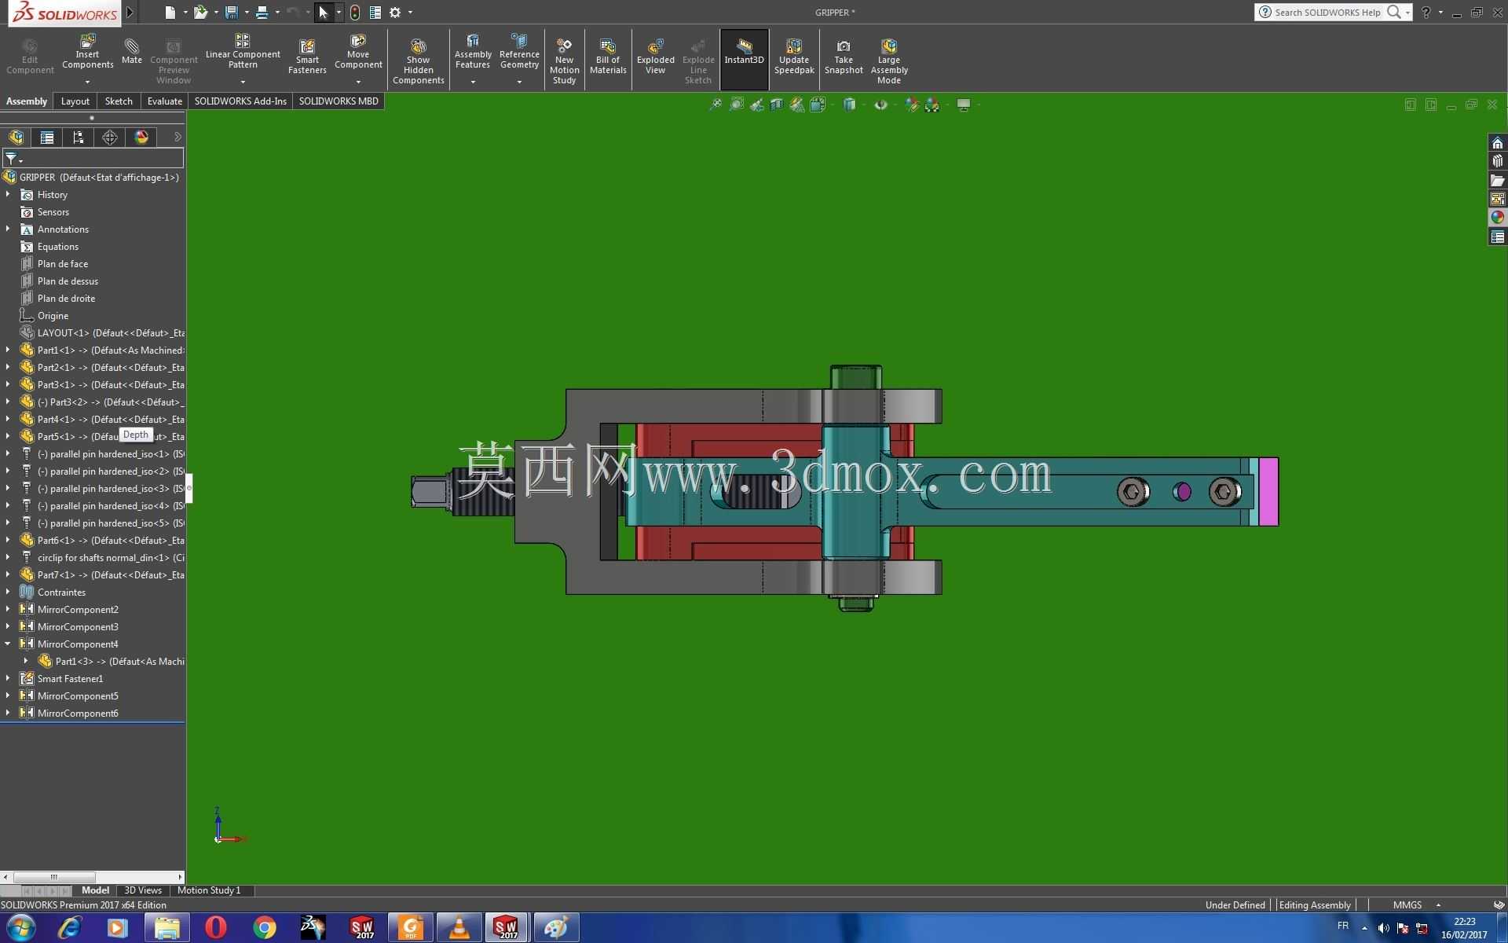
Task: Select the Origine item
Action: point(53,316)
